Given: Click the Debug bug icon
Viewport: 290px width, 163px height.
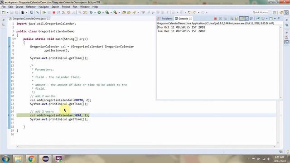Looking at the screenshot, I should (x=91, y=12).
